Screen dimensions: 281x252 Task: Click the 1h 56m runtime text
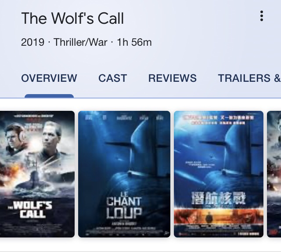coord(134,42)
